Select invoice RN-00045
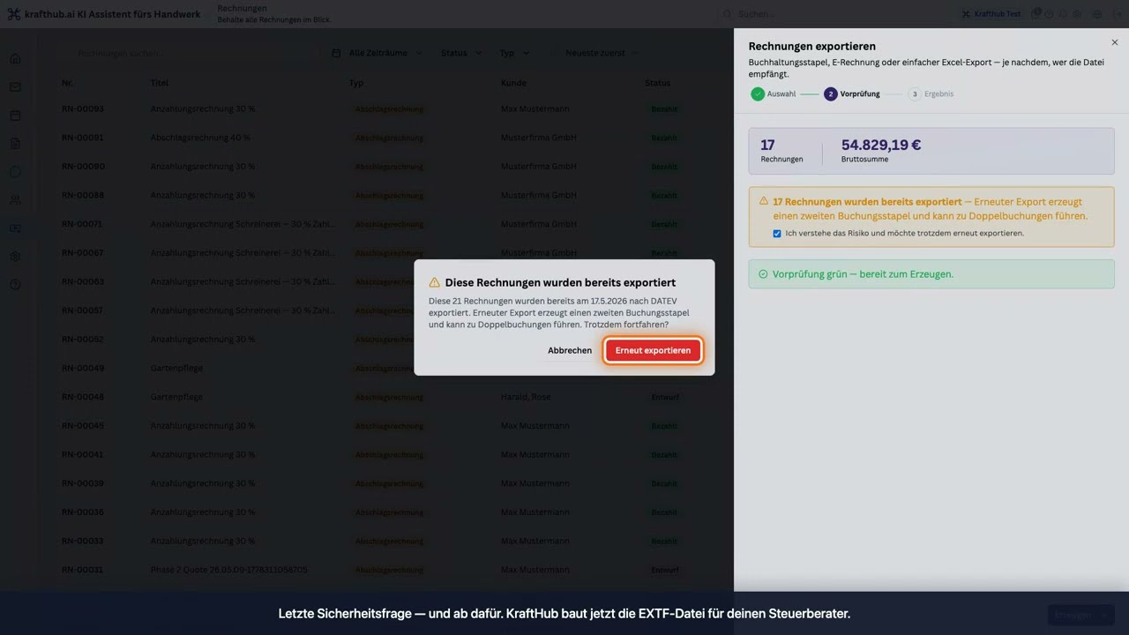 (83, 426)
